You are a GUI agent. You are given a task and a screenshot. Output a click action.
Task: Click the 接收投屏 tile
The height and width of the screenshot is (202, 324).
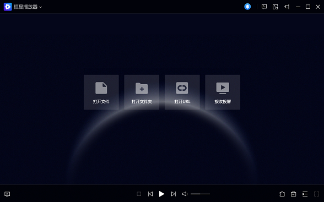coord(223,92)
